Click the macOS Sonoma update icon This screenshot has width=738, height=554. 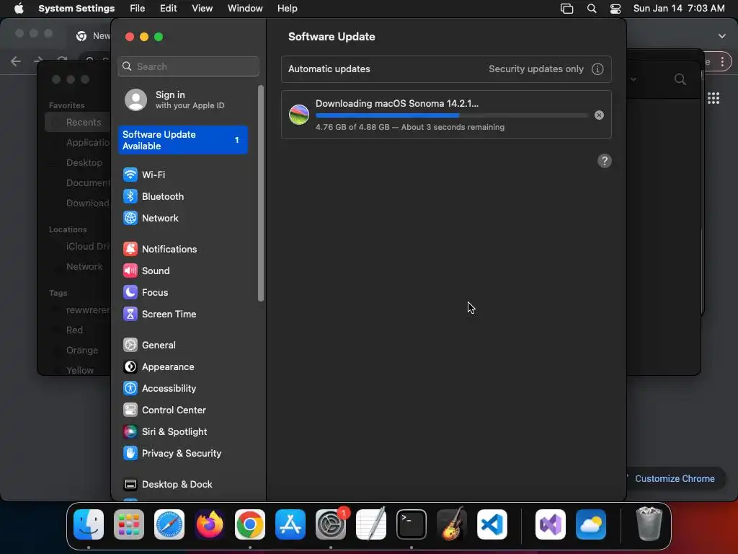pos(299,115)
